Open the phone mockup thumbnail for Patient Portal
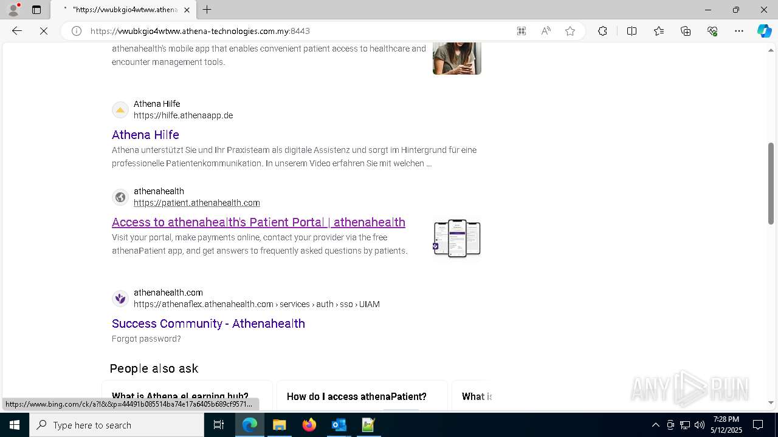Viewport: 778px width, 437px height. [457, 239]
